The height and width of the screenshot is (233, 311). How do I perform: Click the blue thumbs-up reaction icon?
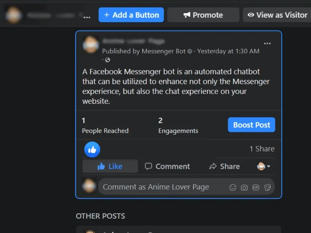pos(92,150)
